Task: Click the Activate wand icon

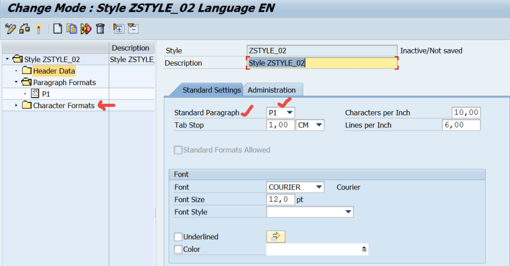Action: pyautogui.click(x=38, y=28)
